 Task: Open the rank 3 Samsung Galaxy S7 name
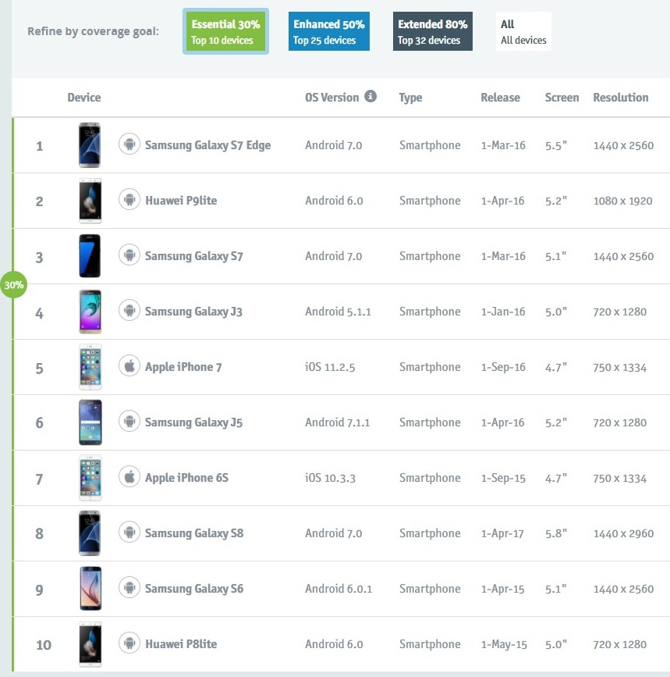point(194,256)
